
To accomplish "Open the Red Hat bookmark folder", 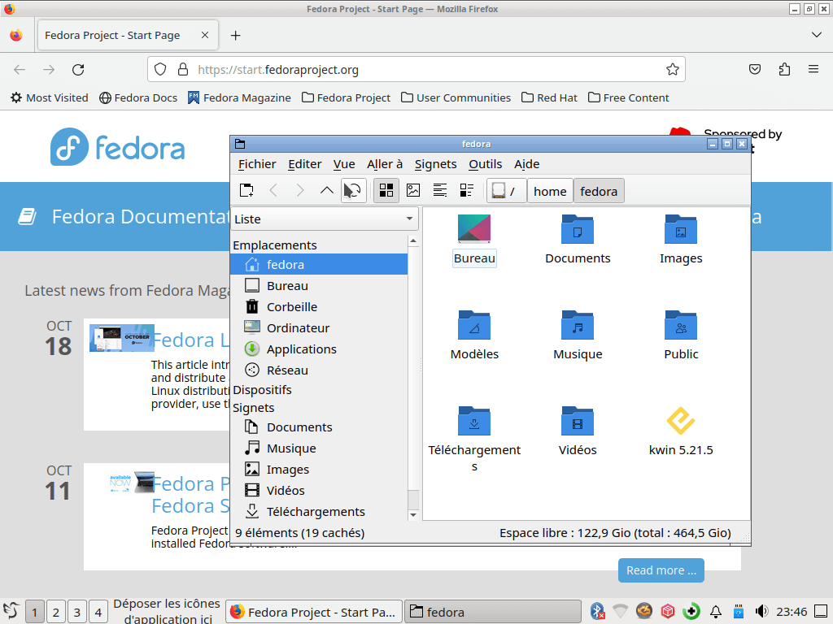I will [x=549, y=97].
